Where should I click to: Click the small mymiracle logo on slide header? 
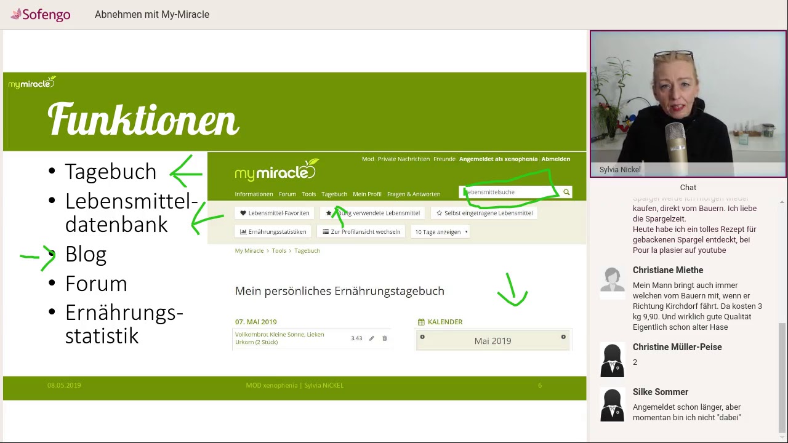[32, 82]
